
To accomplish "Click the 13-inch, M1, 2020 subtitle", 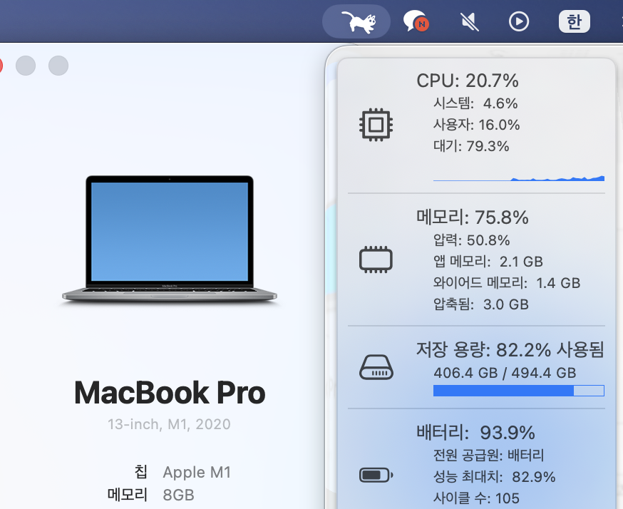I will tap(169, 424).
